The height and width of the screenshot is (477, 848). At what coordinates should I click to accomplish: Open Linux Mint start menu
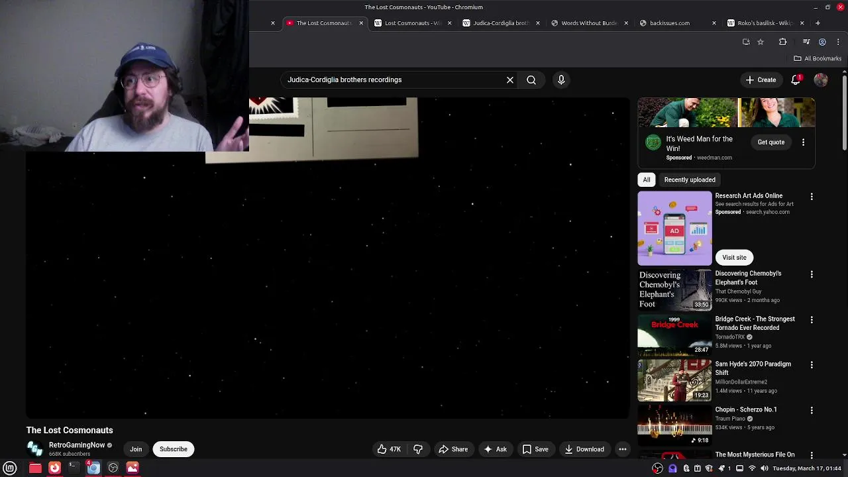(x=10, y=468)
